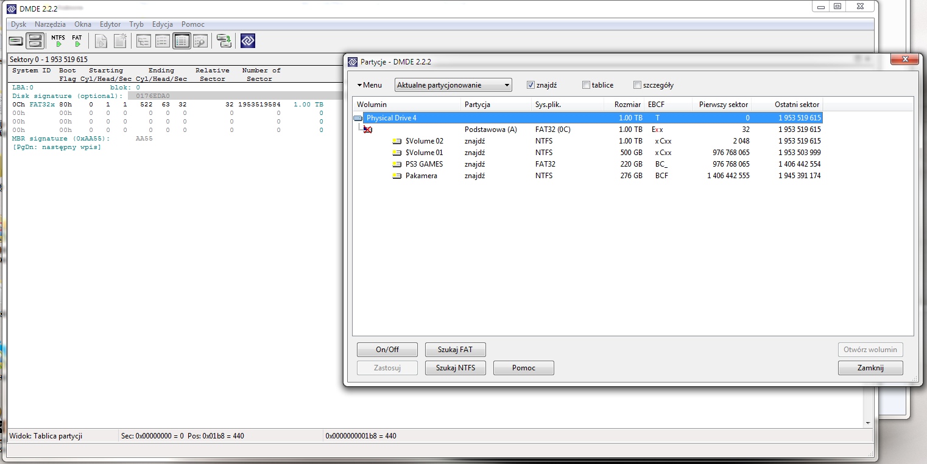Click the stacked two-disks toolbar icon
927x464 pixels.
[35, 41]
